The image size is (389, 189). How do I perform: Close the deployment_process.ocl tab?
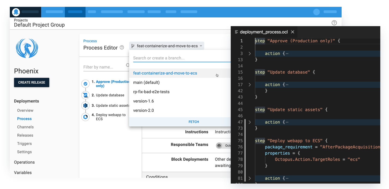tap(293, 32)
